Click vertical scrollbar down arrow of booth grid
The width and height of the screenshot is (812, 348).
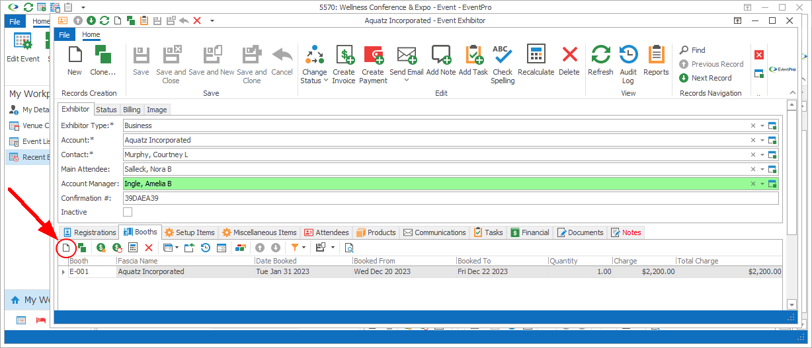pos(792,304)
